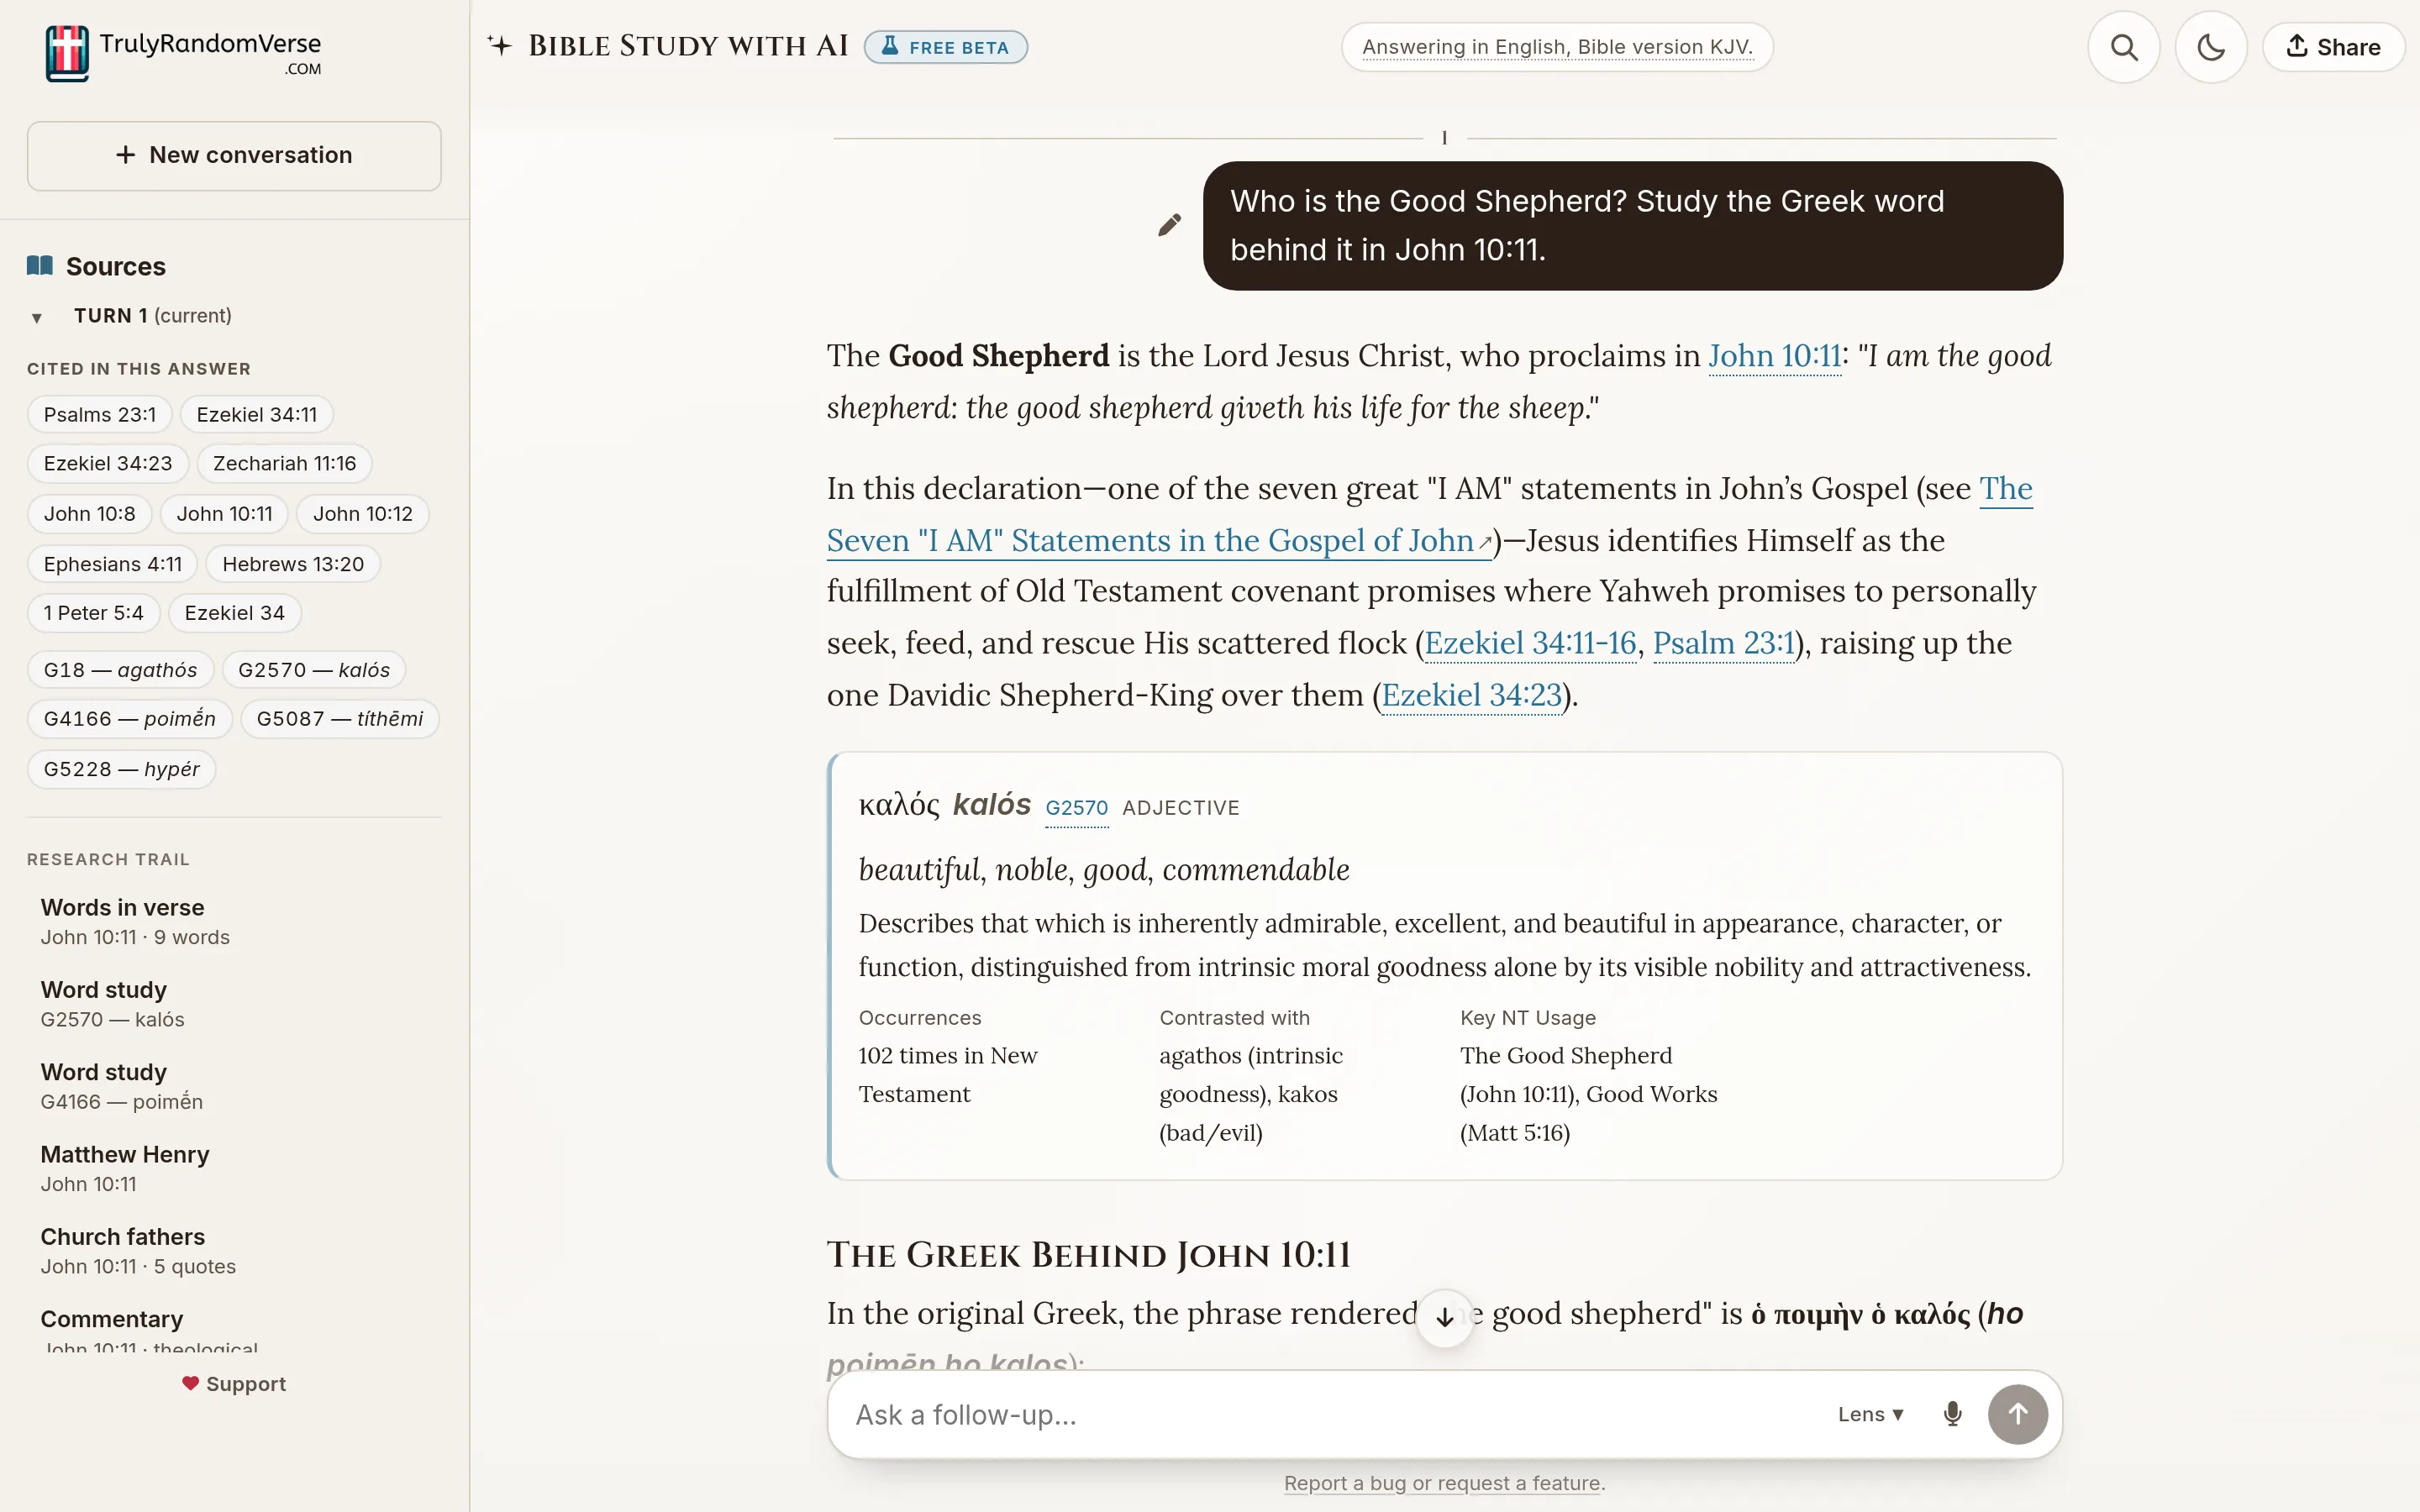Open the Zechariah 11:16 source chip
Screen dimensions: 2420x1512
(x=284, y=463)
